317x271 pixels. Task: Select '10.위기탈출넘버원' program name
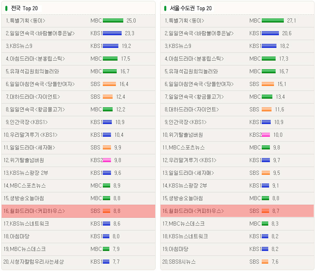[183, 135]
